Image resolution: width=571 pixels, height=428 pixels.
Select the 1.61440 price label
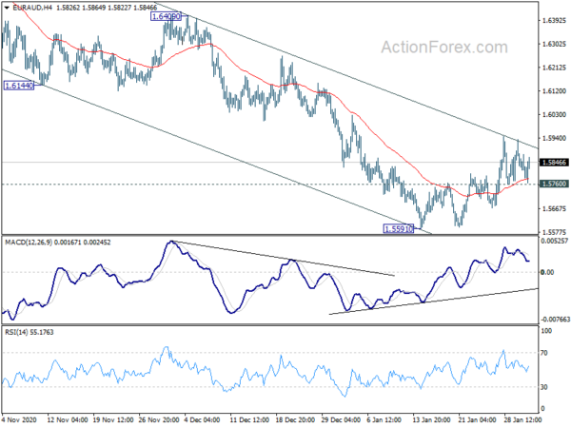click(x=19, y=86)
